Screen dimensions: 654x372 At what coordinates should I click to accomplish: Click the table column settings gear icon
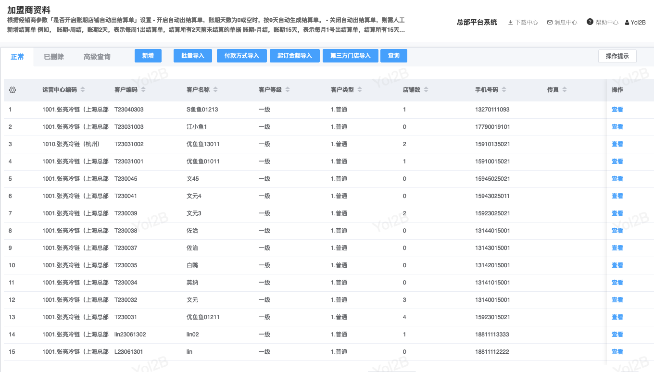click(x=13, y=90)
